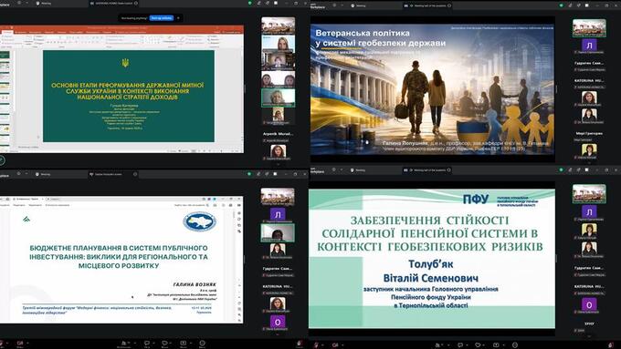Open the active ribbon tab in the shared PowerPoint window

[x=7, y=32]
